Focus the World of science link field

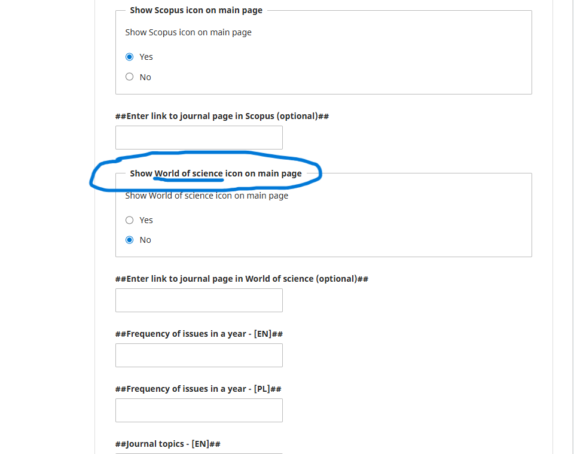[x=199, y=300]
